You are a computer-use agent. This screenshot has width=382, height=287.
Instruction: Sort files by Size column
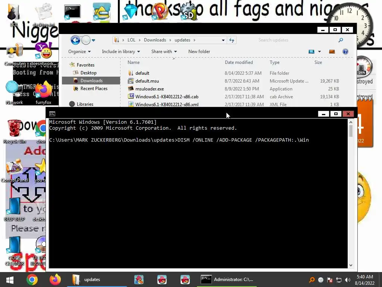pos(318,62)
